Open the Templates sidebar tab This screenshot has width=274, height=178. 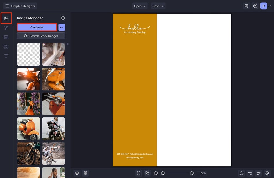(6, 37)
